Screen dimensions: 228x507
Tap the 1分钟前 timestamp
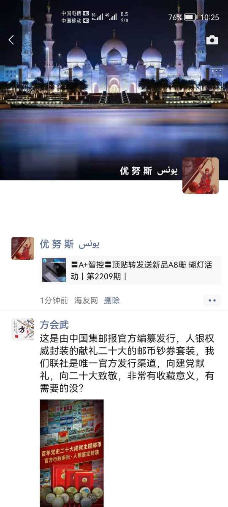point(54,300)
